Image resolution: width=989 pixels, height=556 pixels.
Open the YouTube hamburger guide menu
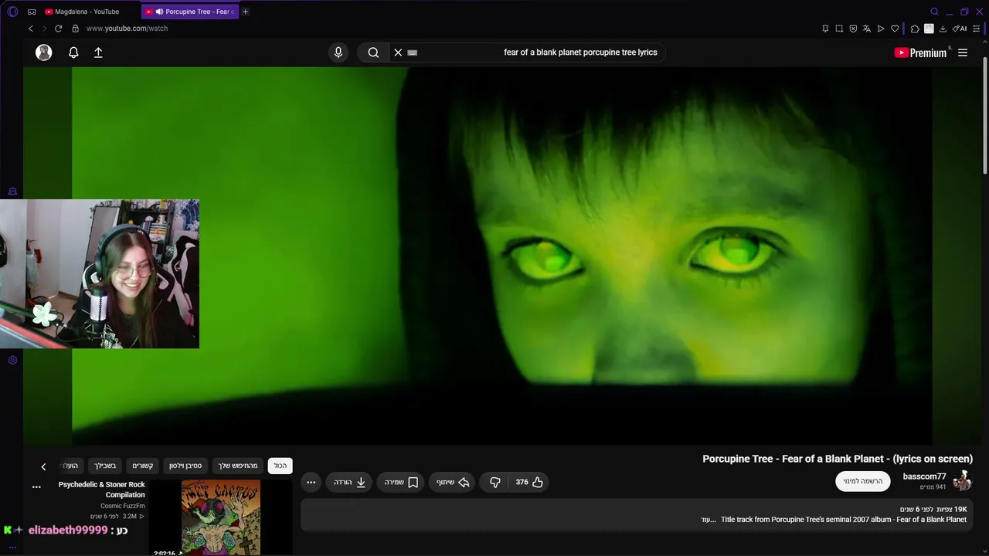coord(963,53)
